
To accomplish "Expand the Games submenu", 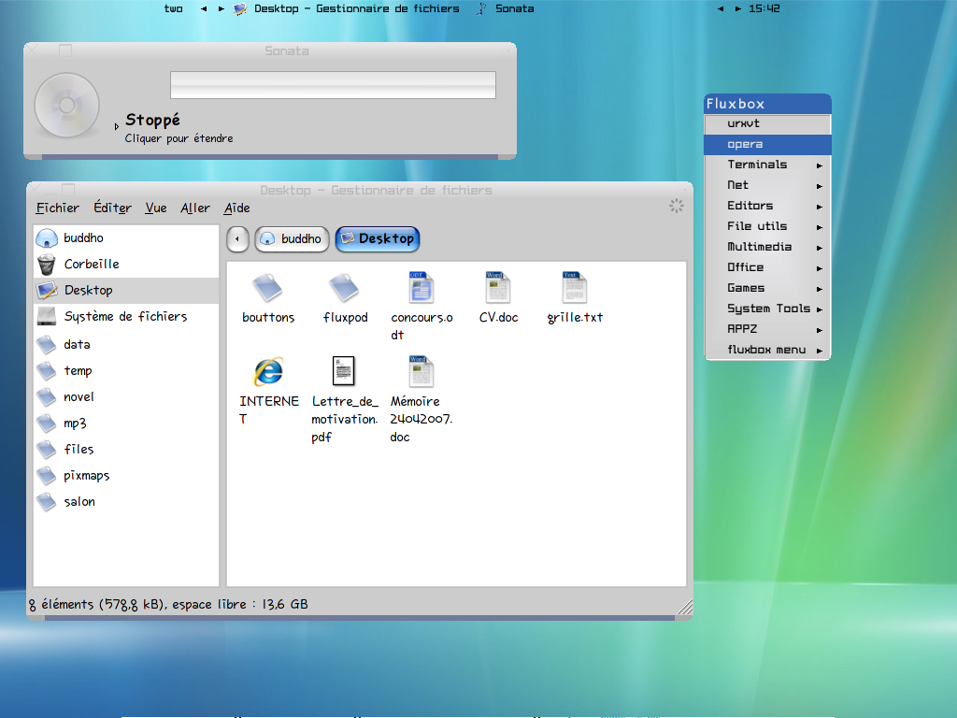I will (x=820, y=289).
